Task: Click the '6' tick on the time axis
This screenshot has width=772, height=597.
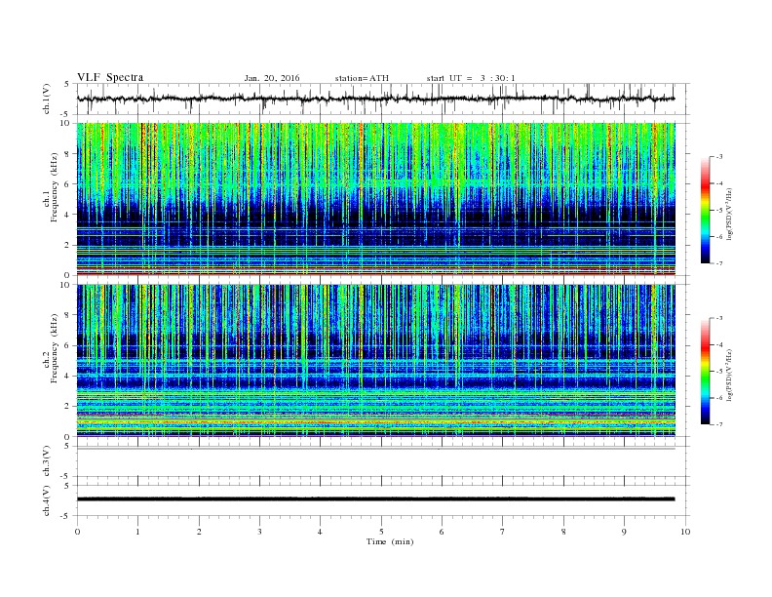Action: [x=442, y=532]
